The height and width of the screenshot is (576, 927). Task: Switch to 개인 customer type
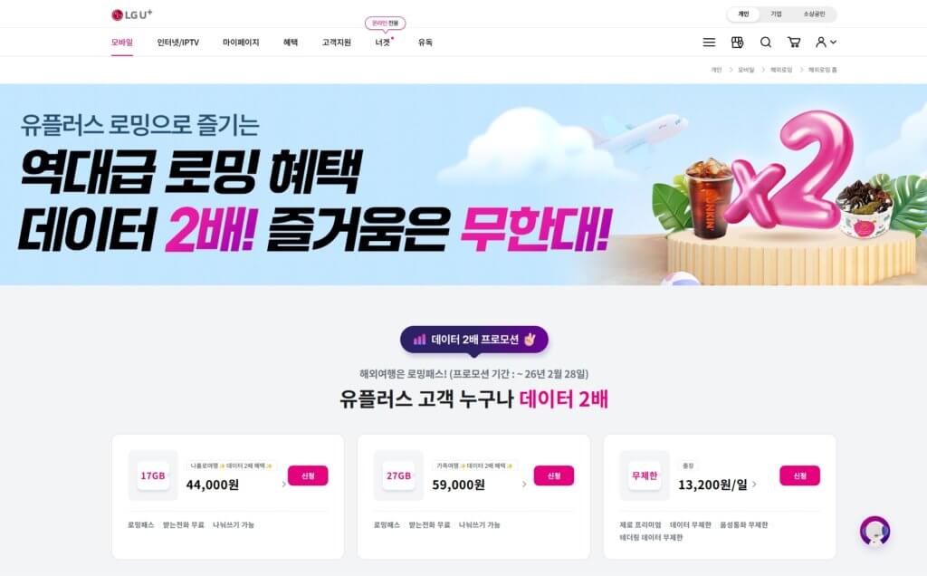point(743,14)
